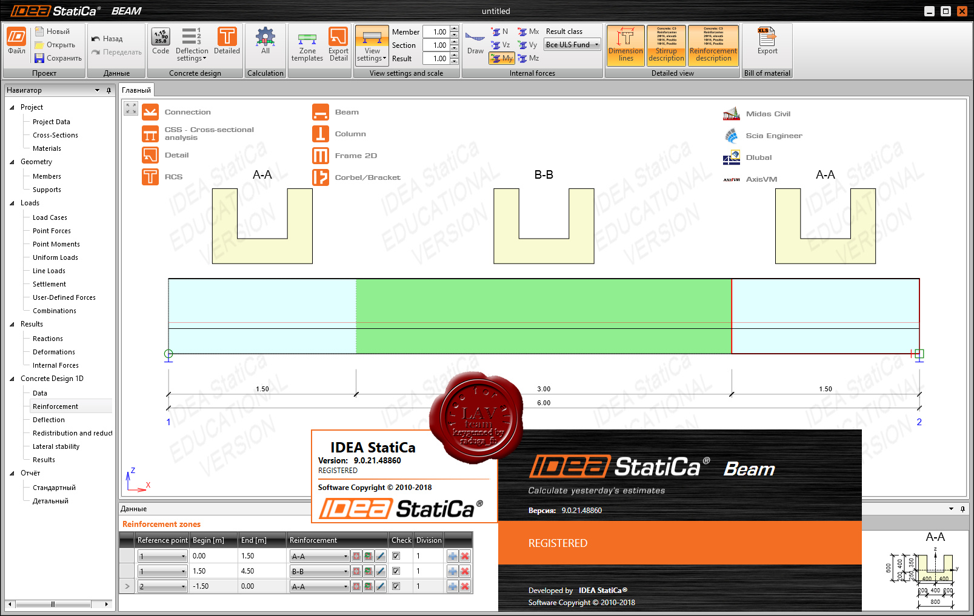Launch the Column application

[x=339, y=134]
